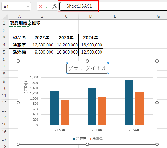Image resolution: width=167 pixels, height=148 pixels.
Task: Click the cell containing 14,200,000
Action: click(x=66, y=45)
